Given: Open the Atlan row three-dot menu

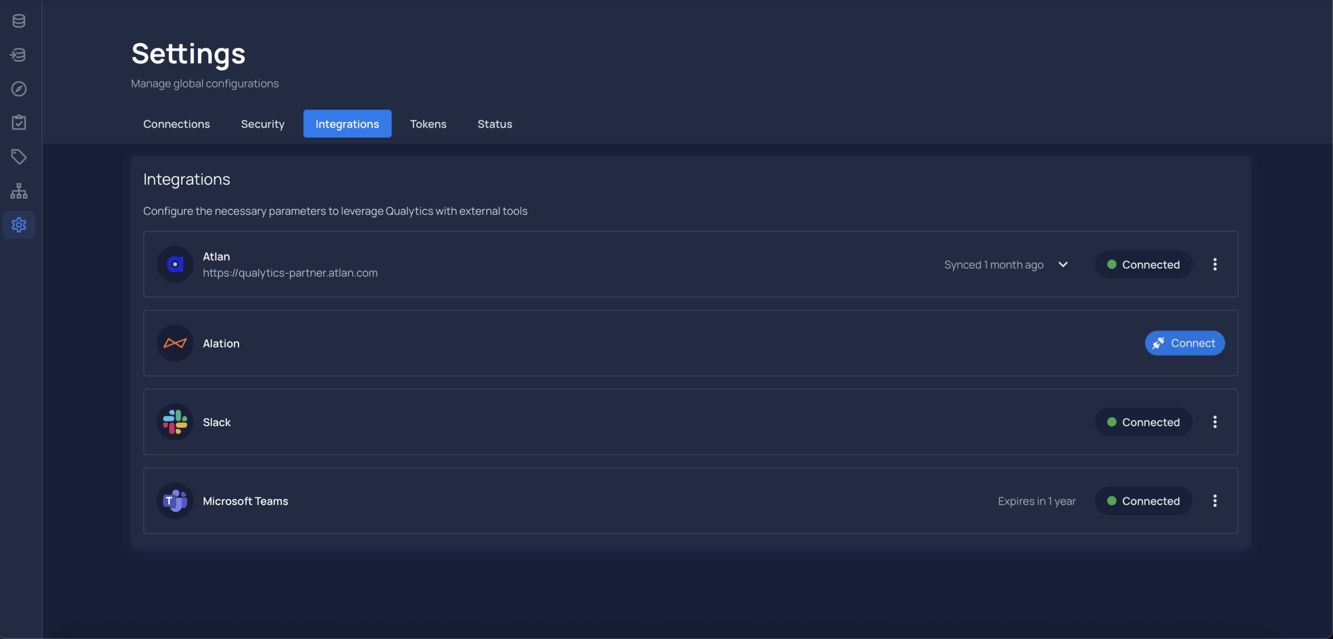Looking at the screenshot, I should [1215, 264].
